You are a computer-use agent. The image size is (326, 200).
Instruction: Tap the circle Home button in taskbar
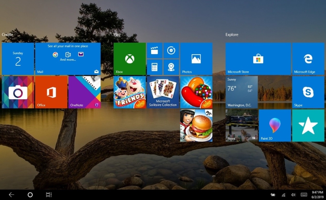[x=30, y=195]
